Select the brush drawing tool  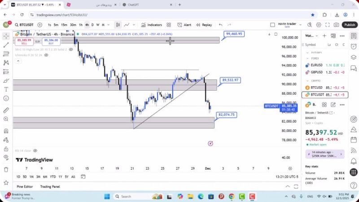click(x=6, y=80)
